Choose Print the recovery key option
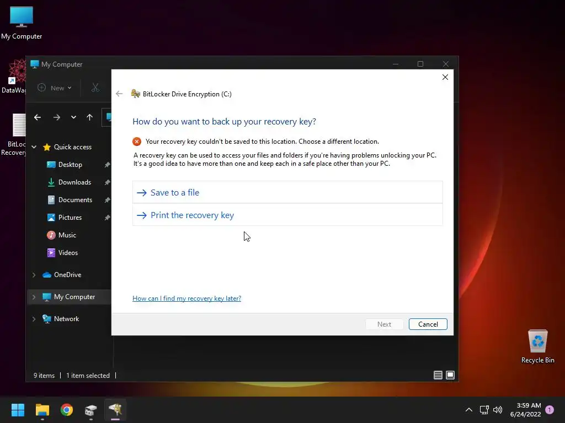 tap(287, 215)
